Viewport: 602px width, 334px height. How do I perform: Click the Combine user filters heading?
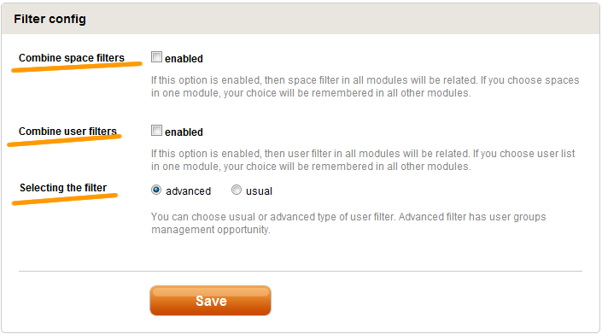click(x=67, y=132)
